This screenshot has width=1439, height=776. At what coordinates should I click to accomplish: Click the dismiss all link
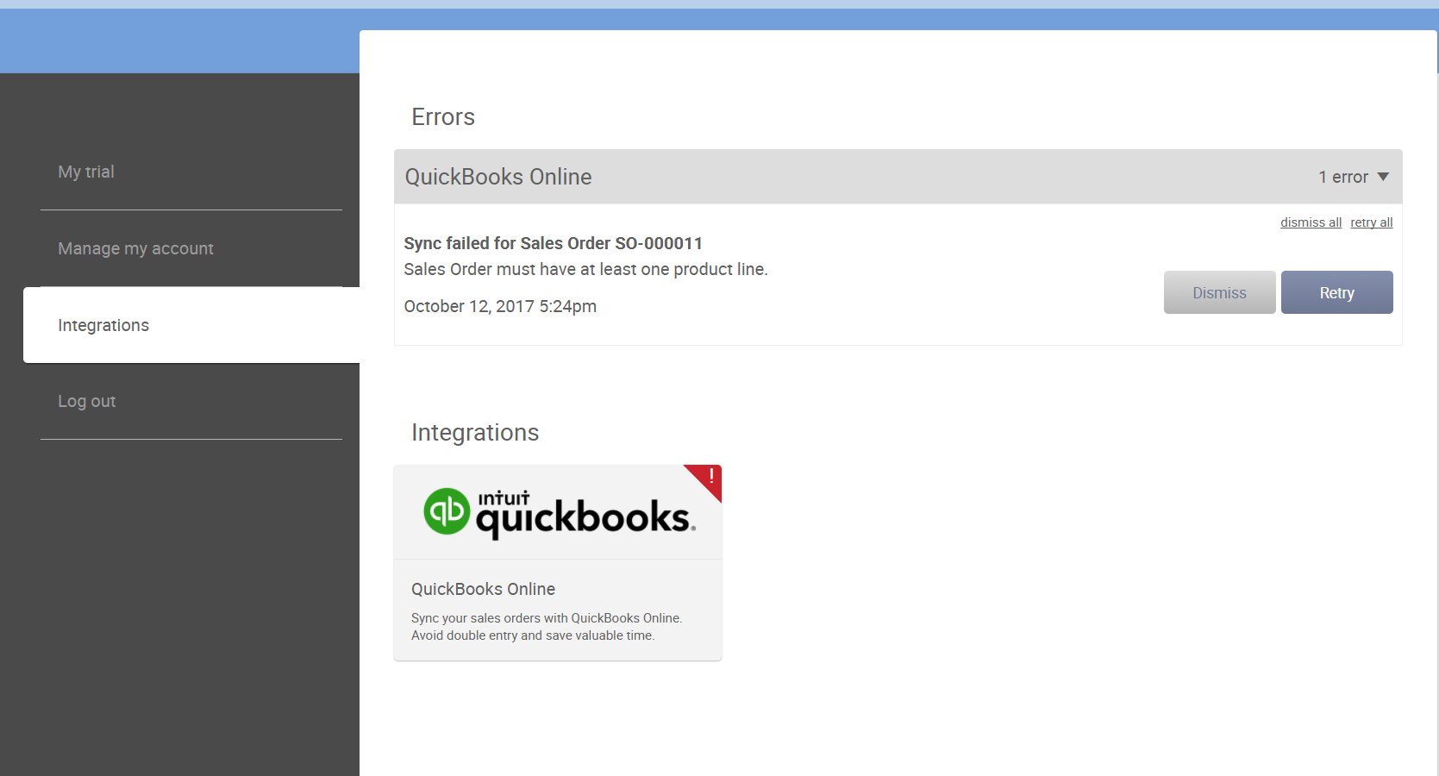point(1311,222)
